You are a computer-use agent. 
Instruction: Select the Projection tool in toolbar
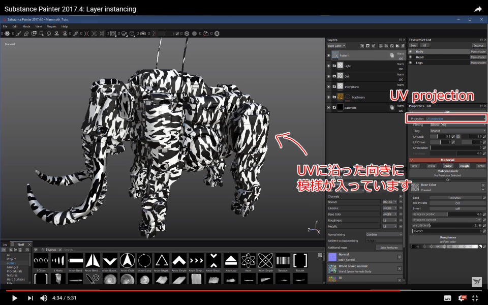[x=34, y=34]
